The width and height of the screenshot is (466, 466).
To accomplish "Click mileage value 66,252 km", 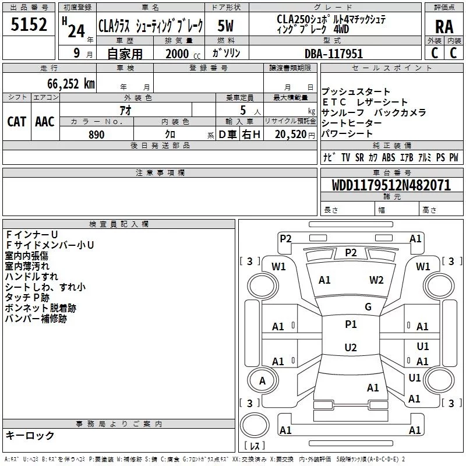I will 71,83.
